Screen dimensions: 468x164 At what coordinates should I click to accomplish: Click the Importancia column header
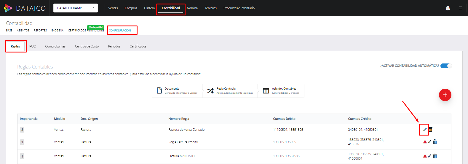29,119
